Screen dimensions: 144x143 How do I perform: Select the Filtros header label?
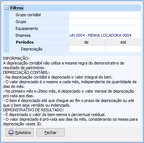[x=17, y=8]
